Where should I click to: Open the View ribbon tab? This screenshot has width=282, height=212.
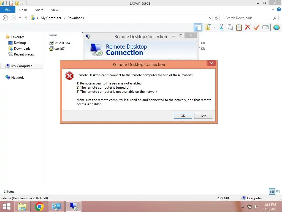55,10
